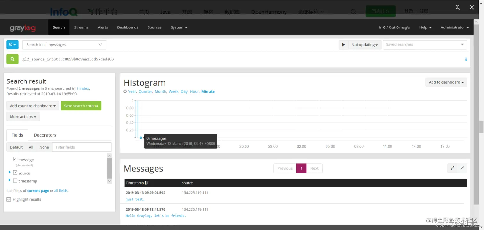The width and height of the screenshot is (484, 230).
Task: Click the histogram data point marker
Action: point(141,138)
